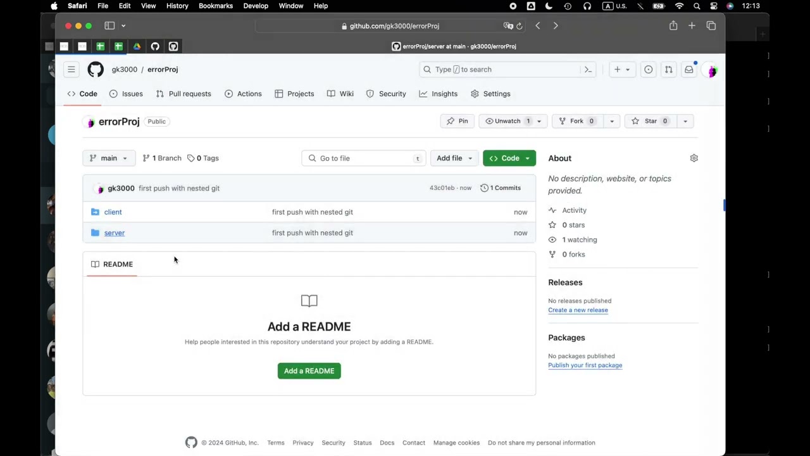
Task: Select the README tab
Action: (x=112, y=264)
